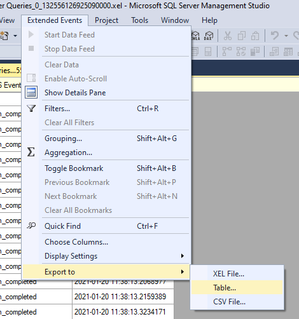299x319 pixels.
Task: Click Display Estimated Execution Plan icon
Action: click(x=227, y=51)
